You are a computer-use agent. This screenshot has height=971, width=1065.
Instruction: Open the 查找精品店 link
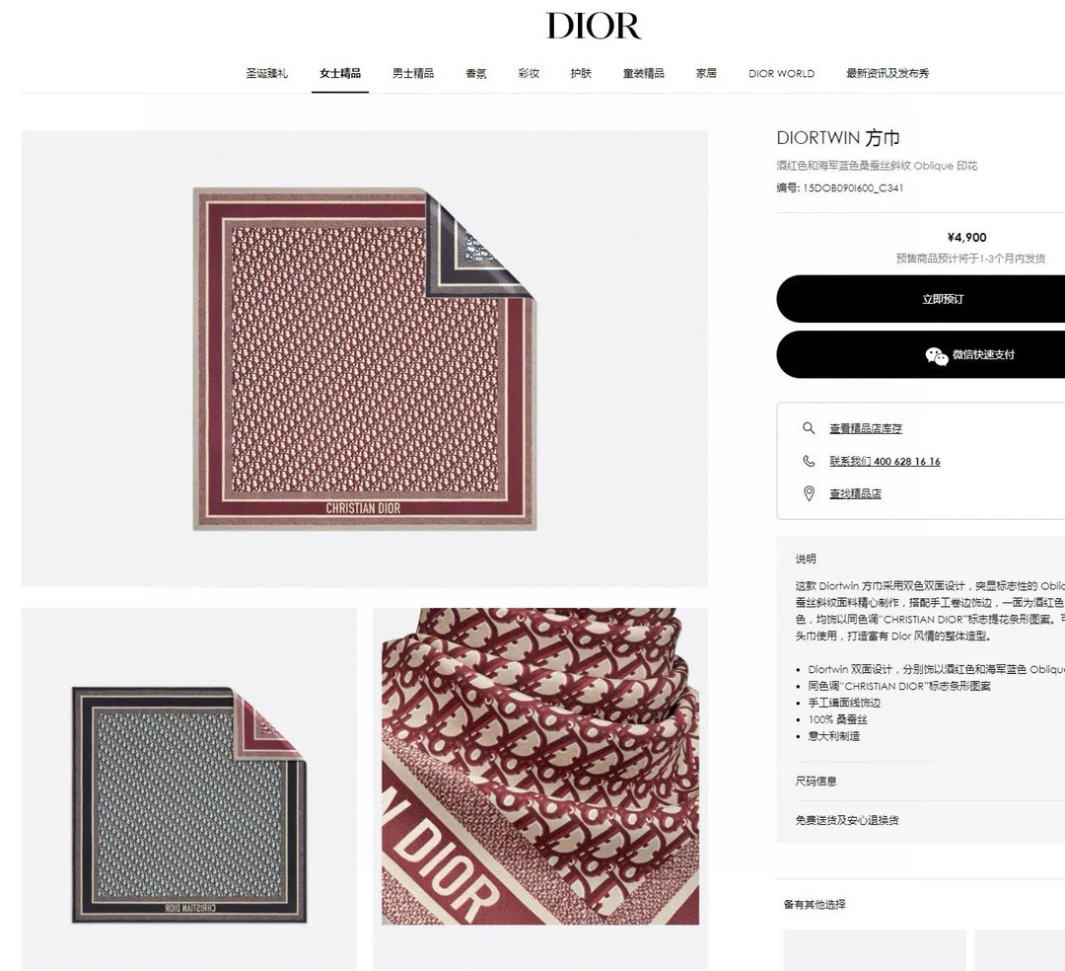855,494
